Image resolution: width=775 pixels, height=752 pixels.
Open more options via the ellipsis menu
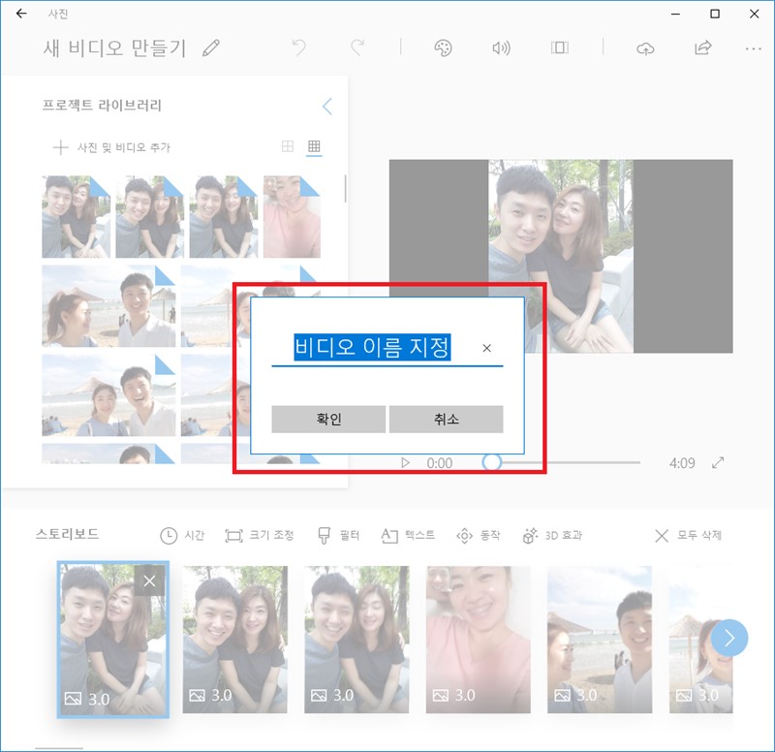click(x=751, y=47)
